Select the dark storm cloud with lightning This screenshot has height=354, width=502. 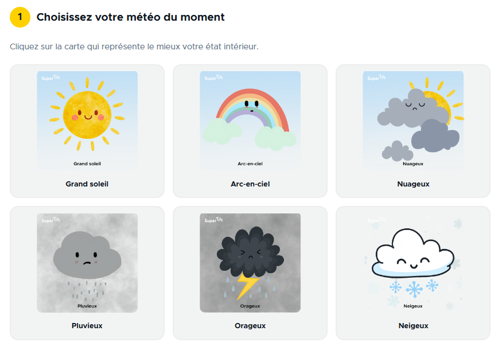click(x=250, y=251)
